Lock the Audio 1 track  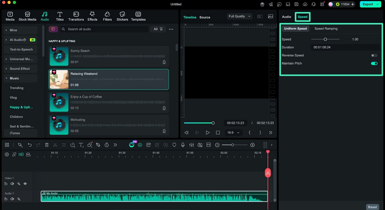(6, 199)
